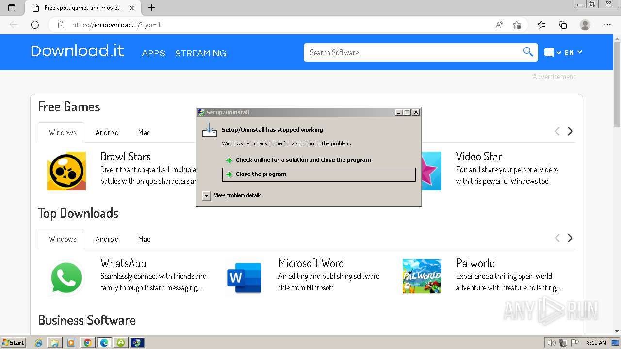The width and height of the screenshot is (621, 349).
Task: Open the Edge tab actions menu icon
Action: [12, 8]
